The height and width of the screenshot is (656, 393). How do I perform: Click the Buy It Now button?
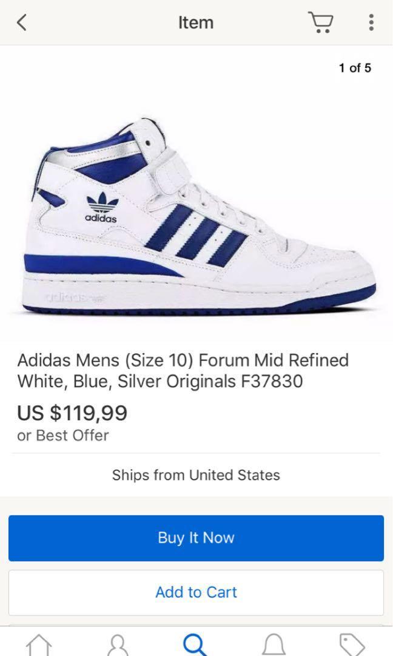[196, 538]
